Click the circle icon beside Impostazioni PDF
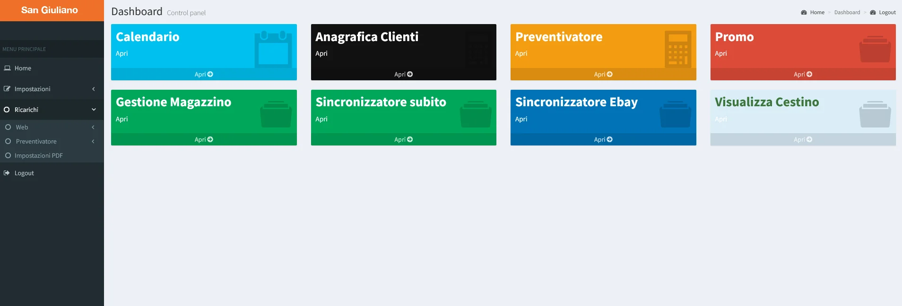The image size is (902, 306). coord(8,155)
